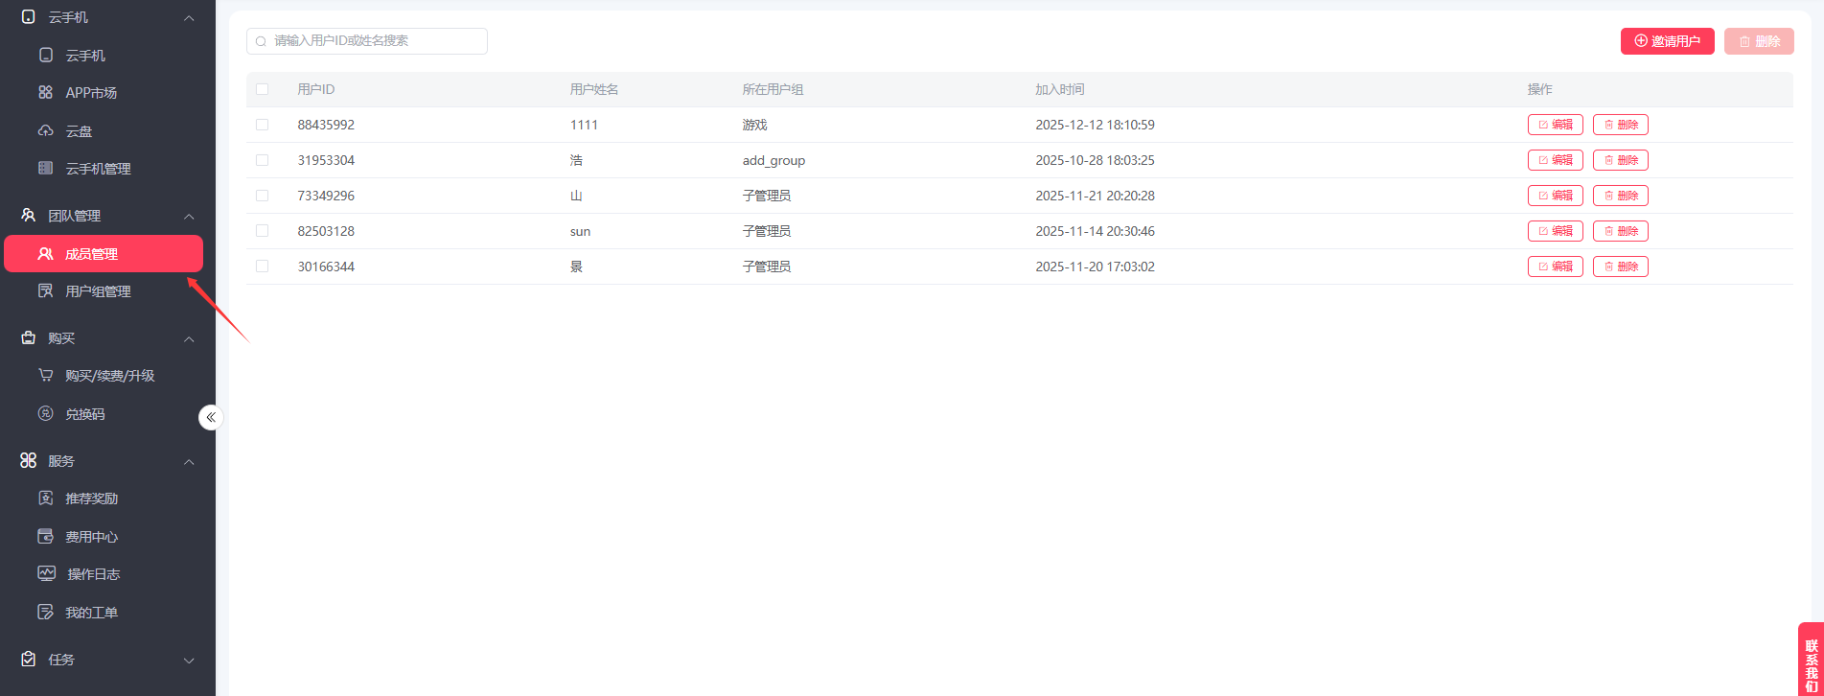1824x696 pixels.
Task: Expand the 任务 menu section
Action: (x=189, y=660)
